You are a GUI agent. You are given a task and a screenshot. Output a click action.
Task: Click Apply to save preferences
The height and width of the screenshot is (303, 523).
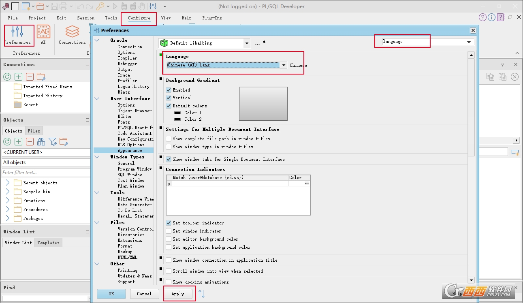point(178,294)
